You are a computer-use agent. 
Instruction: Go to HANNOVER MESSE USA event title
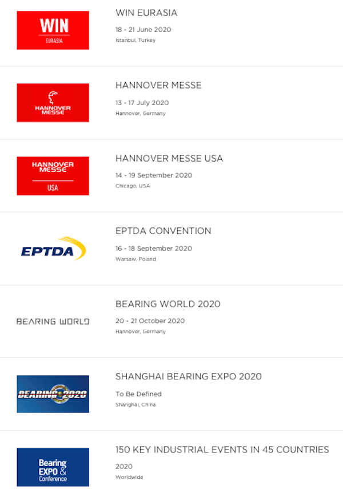[x=169, y=158]
